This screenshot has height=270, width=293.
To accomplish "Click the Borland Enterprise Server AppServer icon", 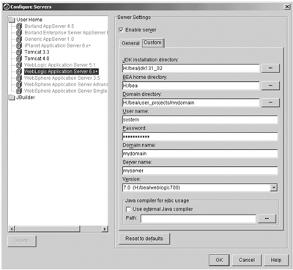I will click(x=19, y=33).
